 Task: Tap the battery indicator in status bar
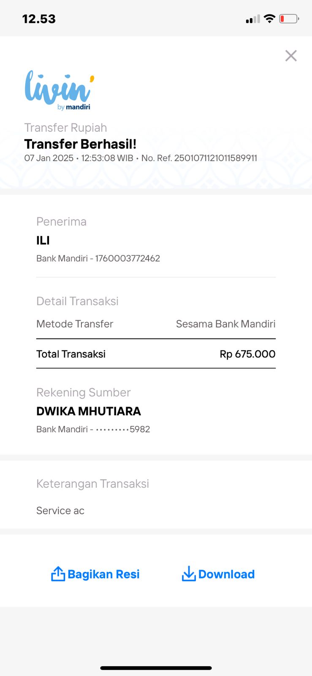click(x=289, y=19)
